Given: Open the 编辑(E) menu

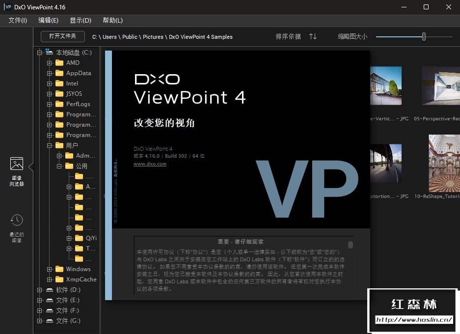Looking at the screenshot, I should (x=49, y=20).
